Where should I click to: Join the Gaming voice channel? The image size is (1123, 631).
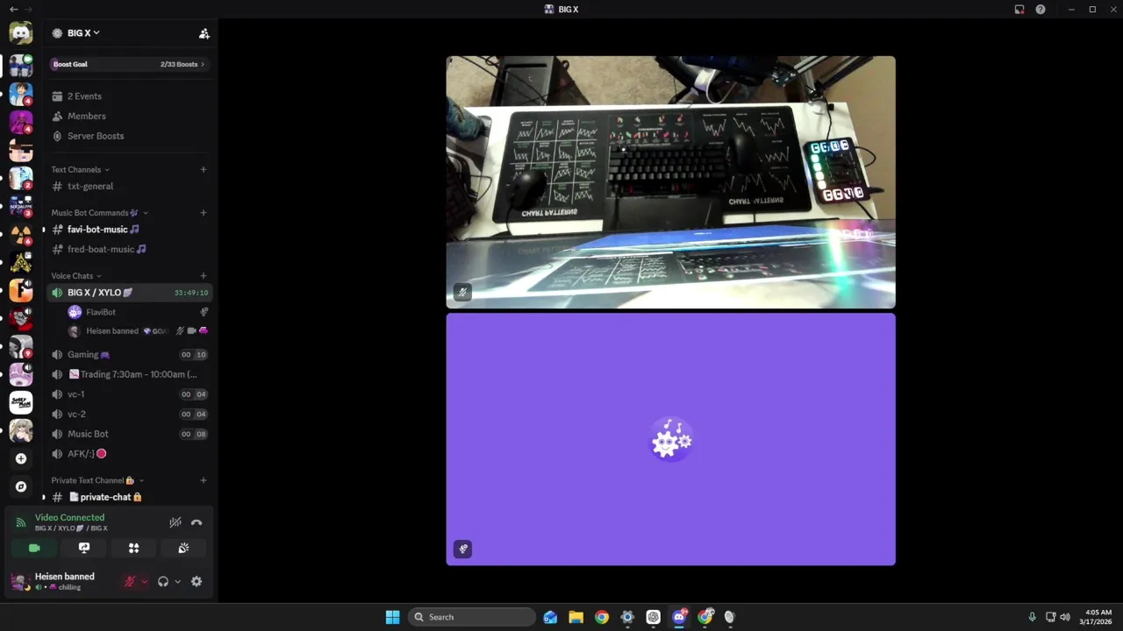pyautogui.click(x=130, y=355)
